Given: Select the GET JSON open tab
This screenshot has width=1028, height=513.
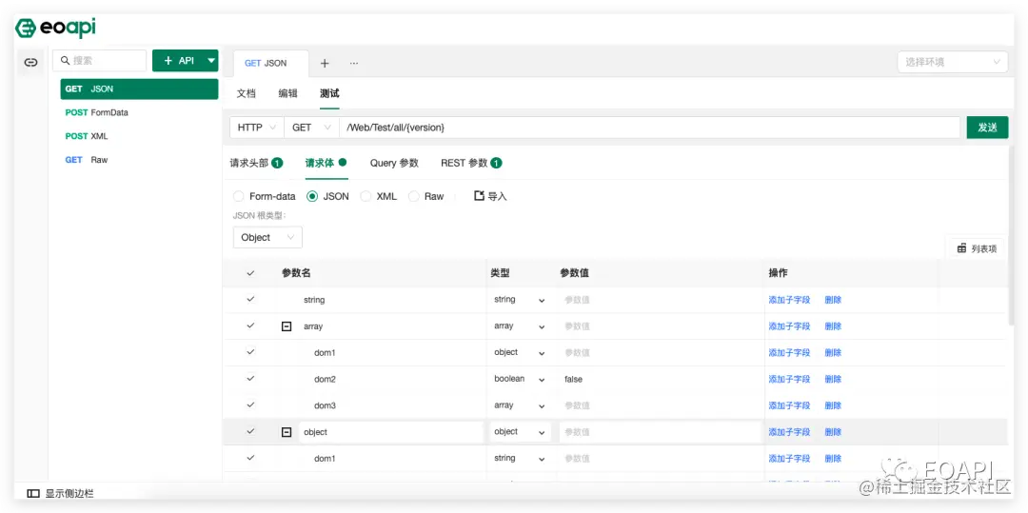Looking at the screenshot, I should (270, 64).
